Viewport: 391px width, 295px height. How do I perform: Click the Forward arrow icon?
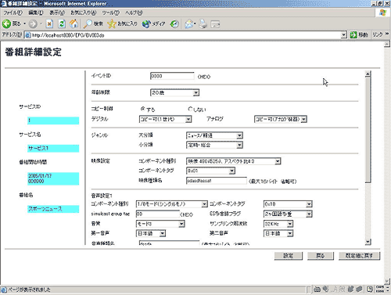33,24
